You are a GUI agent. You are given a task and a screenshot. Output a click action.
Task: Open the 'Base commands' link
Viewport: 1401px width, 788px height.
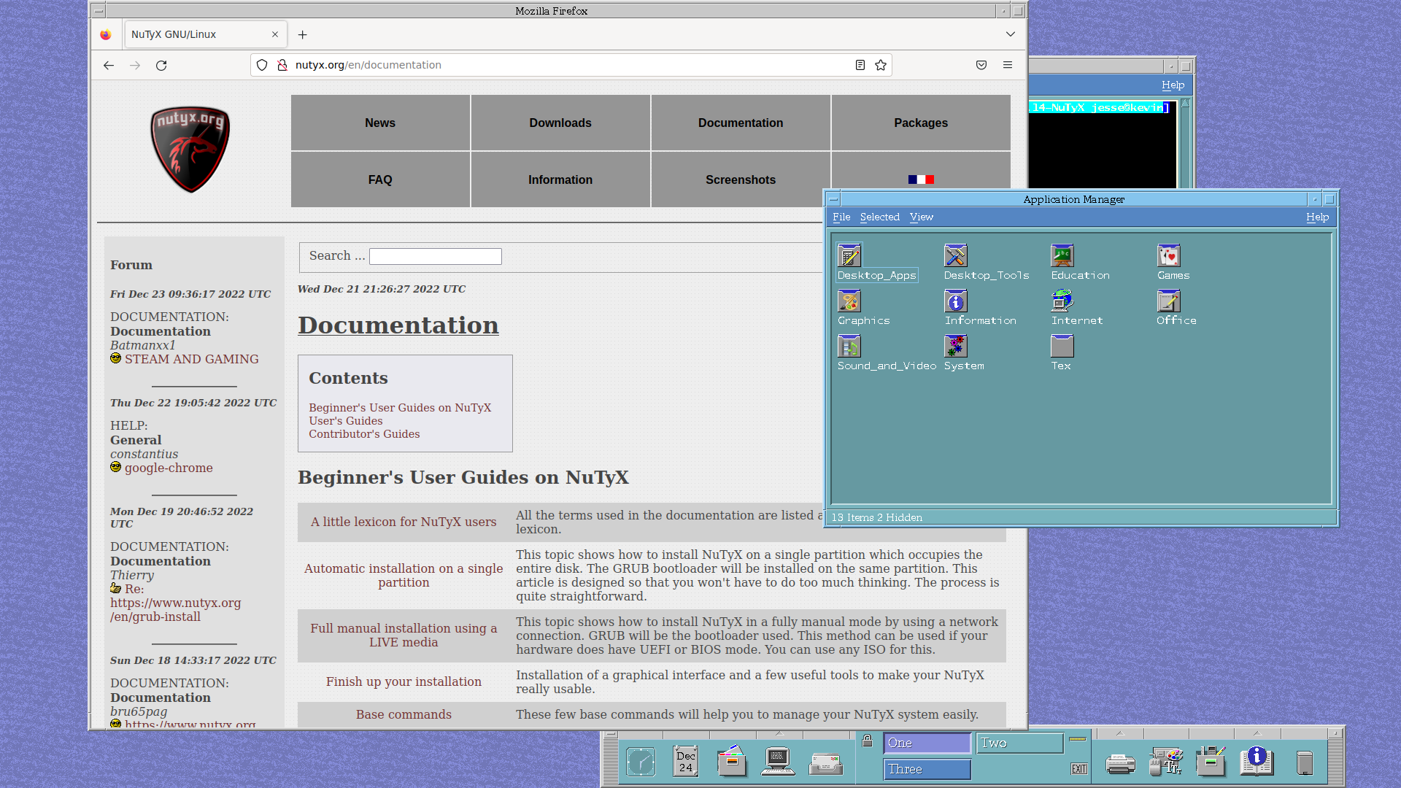(x=404, y=714)
